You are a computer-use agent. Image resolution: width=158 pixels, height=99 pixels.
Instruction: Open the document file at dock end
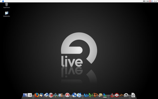tap(133, 95)
